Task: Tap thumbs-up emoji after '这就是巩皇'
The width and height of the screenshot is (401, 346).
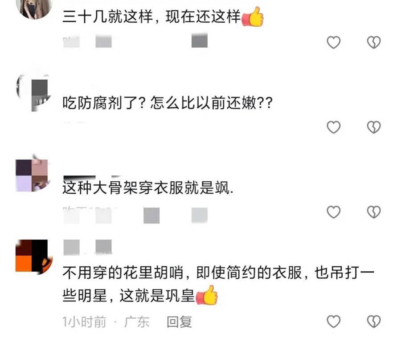Action: (x=207, y=295)
